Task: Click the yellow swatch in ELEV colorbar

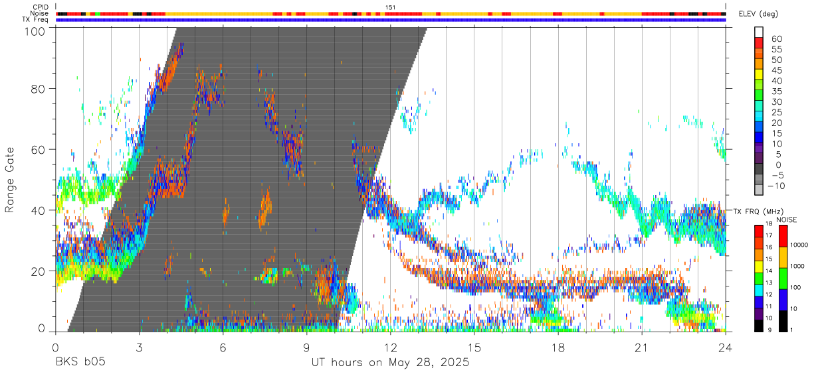Action: pyautogui.click(x=759, y=75)
